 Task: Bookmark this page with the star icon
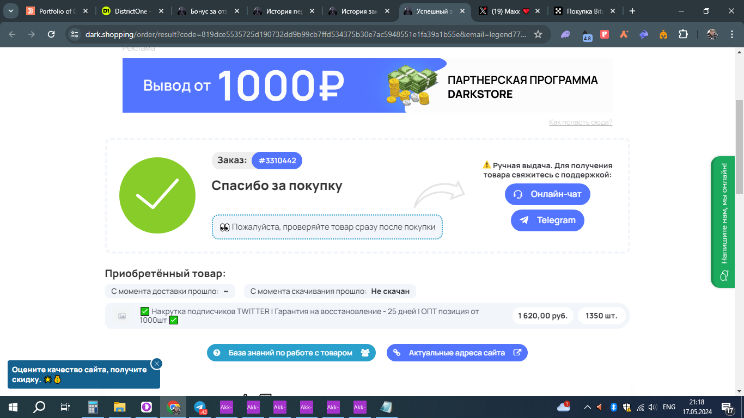click(x=538, y=34)
